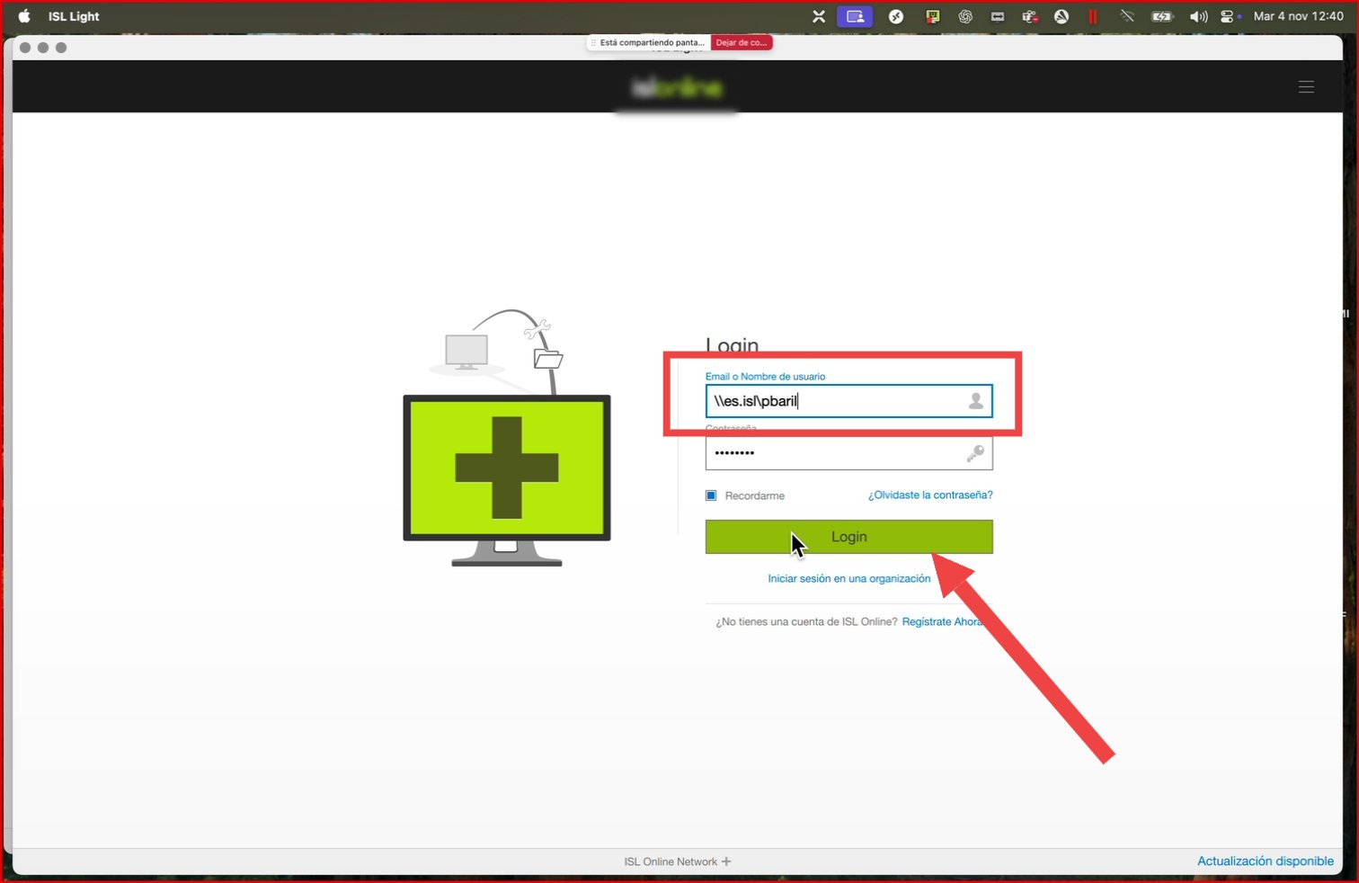The width and height of the screenshot is (1359, 883).
Task: Toggle the Recordarme checkbox
Action: 711,495
